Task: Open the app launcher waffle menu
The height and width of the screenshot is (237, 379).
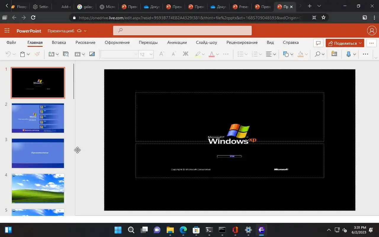Action: 7,31
